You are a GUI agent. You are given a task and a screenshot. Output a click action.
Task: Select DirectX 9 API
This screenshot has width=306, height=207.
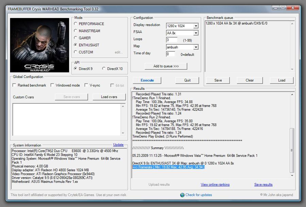tap(75, 68)
